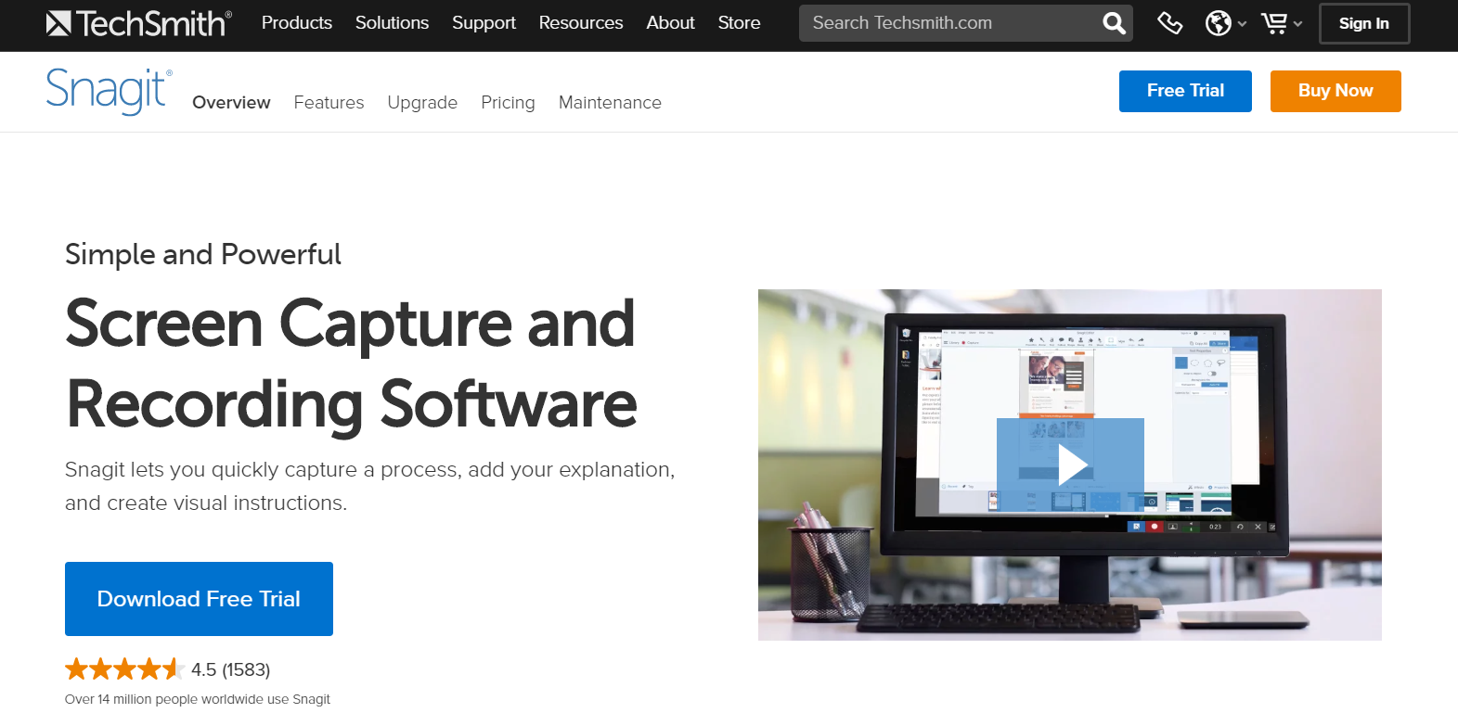Click the star rating graphic
The height and width of the screenshot is (713, 1458).
coord(123,668)
